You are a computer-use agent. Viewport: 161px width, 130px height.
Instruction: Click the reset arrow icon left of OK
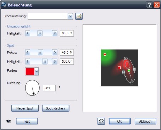click(101, 121)
